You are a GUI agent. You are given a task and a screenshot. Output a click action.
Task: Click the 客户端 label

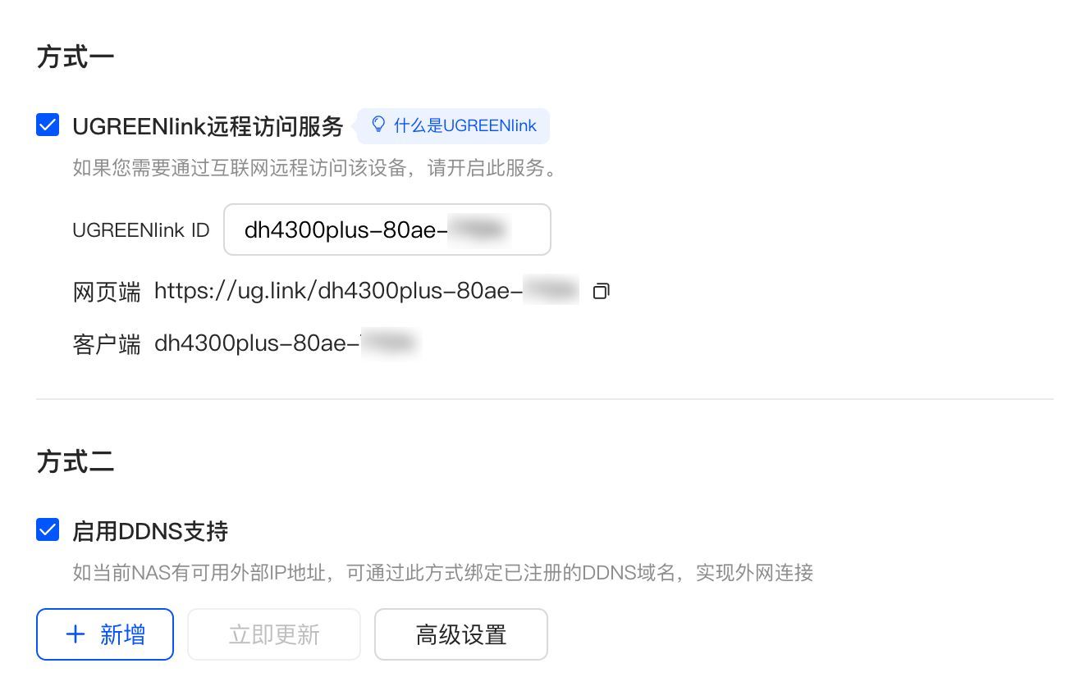point(106,344)
